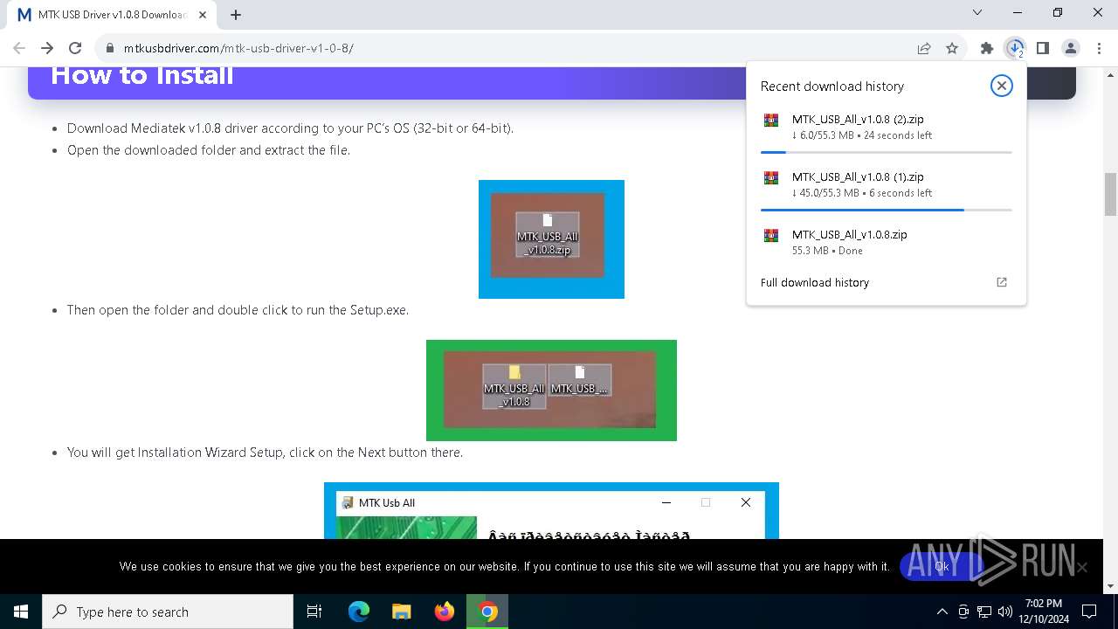Open new browser tab
The image size is (1118, 629).
(235, 14)
